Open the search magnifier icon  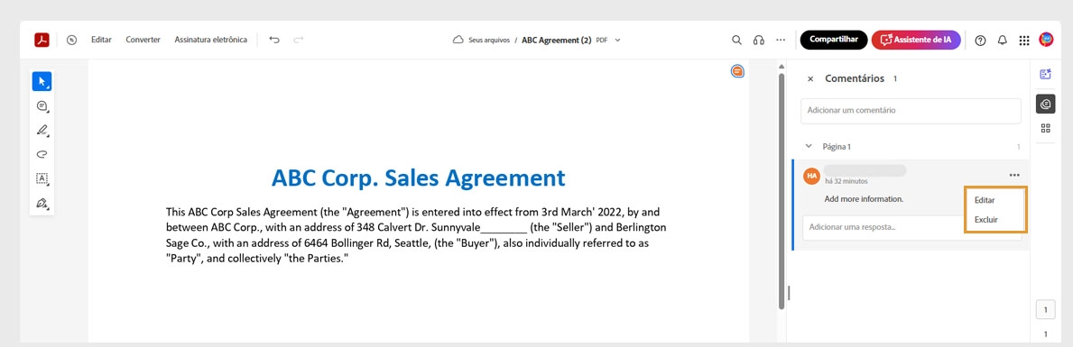click(x=736, y=40)
